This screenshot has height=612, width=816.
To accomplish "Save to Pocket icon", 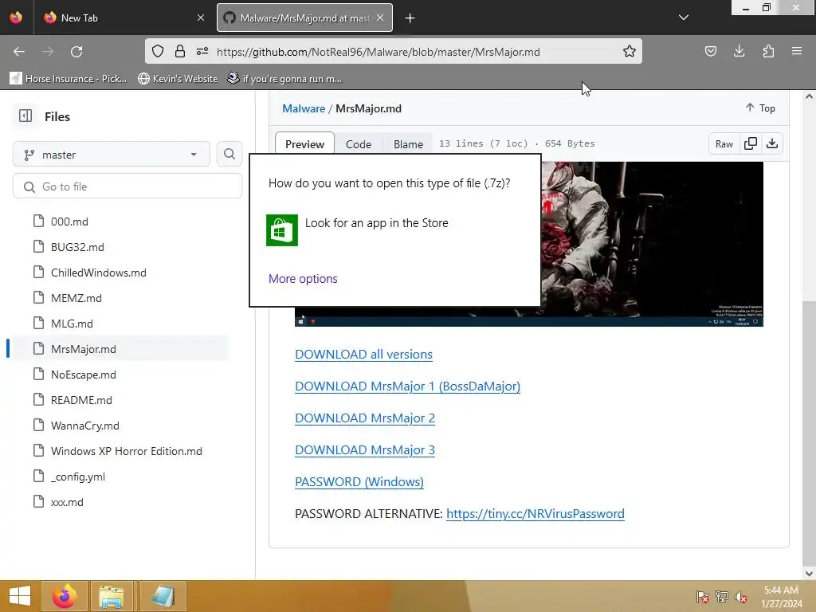I will click(710, 51).
